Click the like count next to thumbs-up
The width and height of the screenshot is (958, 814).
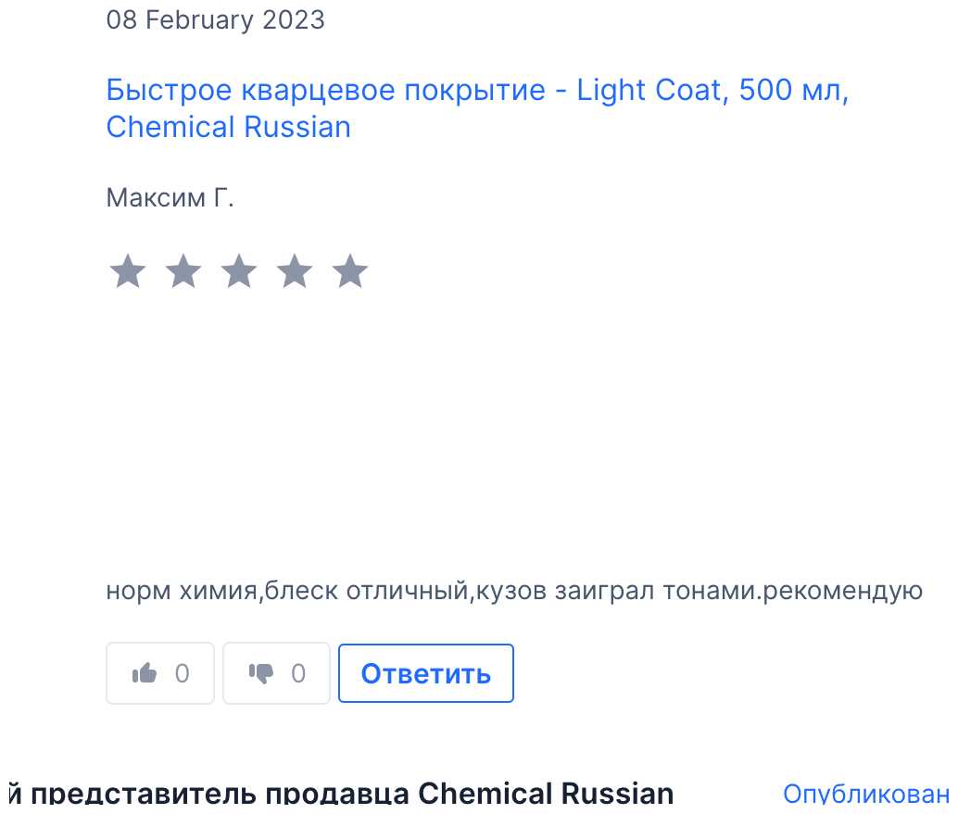pyautogui.click(x=182, y=673)
